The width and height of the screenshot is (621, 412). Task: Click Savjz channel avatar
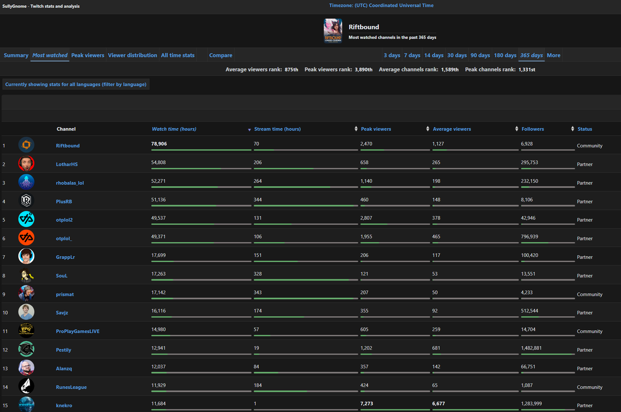tap(26, 313)
